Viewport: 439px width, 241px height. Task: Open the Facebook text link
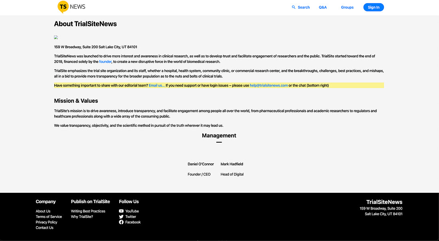[133, 222]
